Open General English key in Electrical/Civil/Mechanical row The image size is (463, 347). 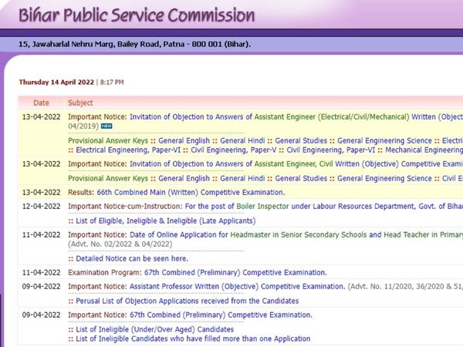click(184, 141)
